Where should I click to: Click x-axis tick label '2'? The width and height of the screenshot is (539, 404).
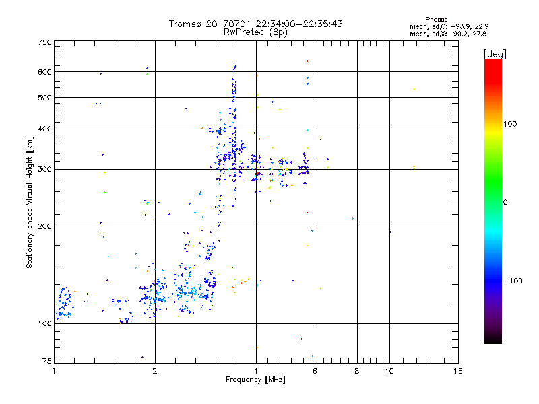tap(155, 371)
